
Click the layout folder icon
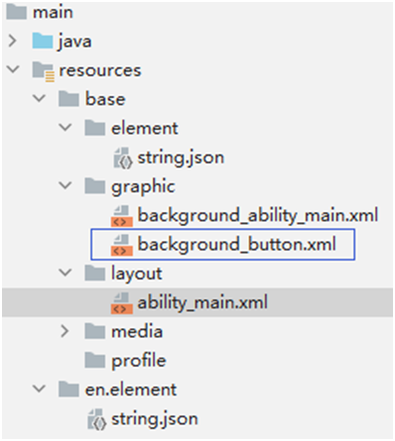pyautogui.click(x=95, y=274)
